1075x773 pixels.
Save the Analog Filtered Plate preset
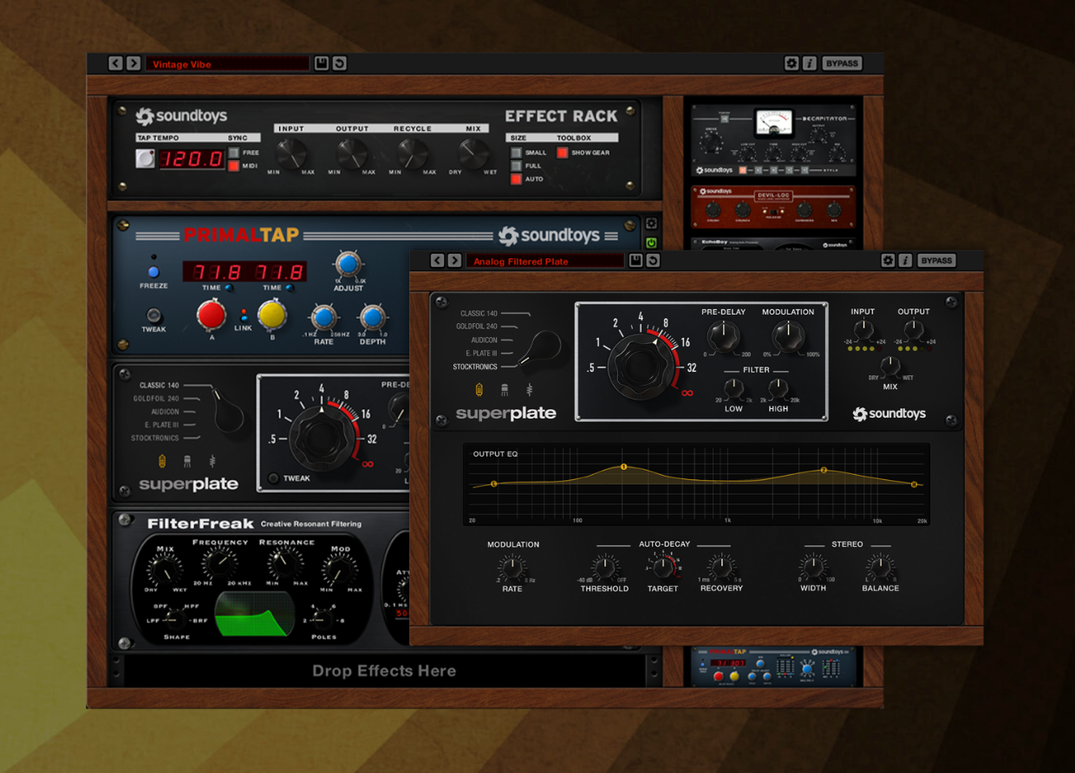coord(635,260)
